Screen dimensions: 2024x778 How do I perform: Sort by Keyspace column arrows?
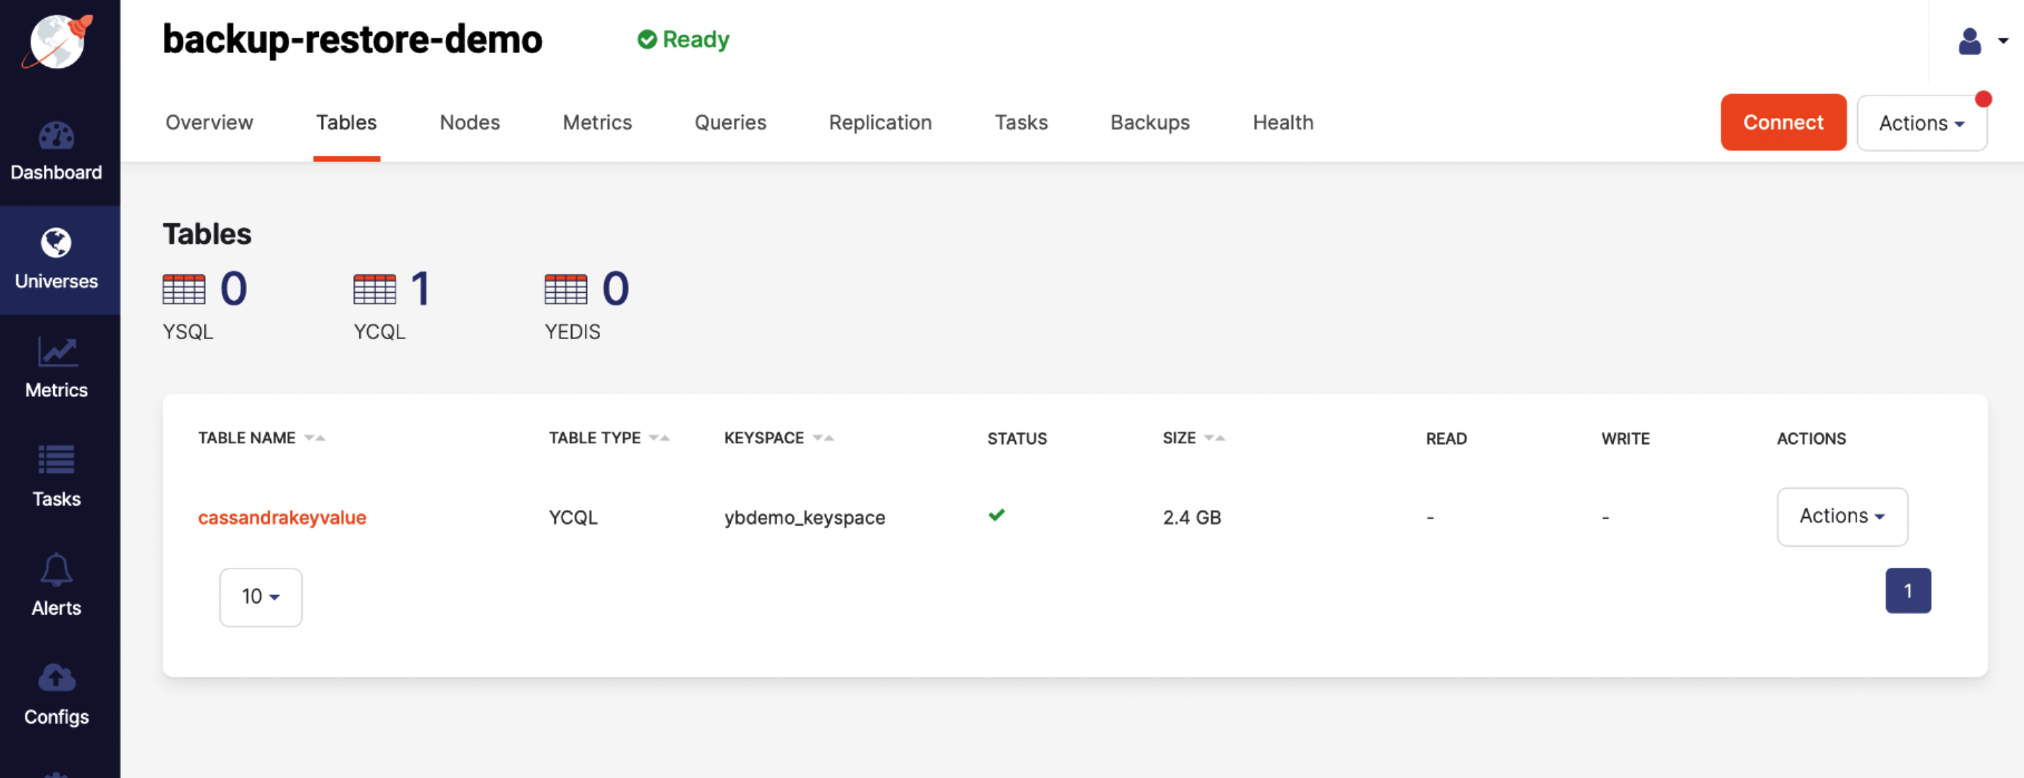[823, 438]
